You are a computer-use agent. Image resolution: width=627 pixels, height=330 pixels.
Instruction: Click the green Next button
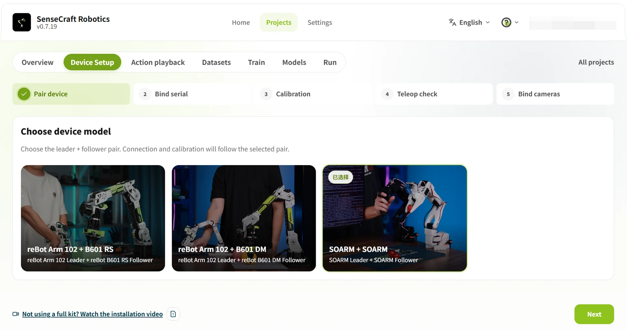click(594, 314)
